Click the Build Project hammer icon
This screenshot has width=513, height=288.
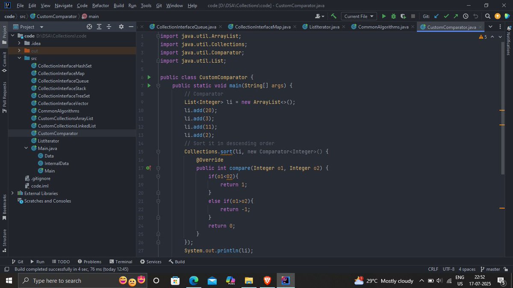pyautogui.click(x=333, y=16)
